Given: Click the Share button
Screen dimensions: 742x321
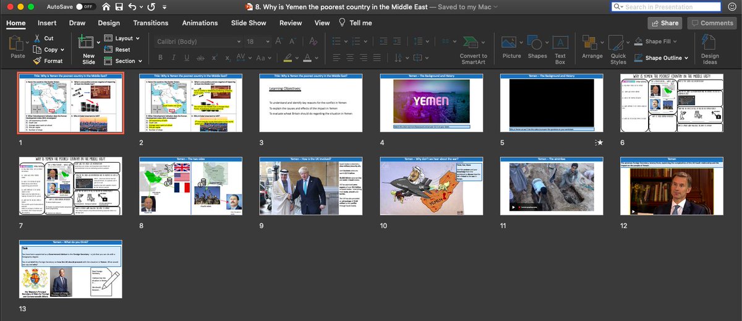Looking at the screenshot, I should pyautogui.click(x=665, y=23).
